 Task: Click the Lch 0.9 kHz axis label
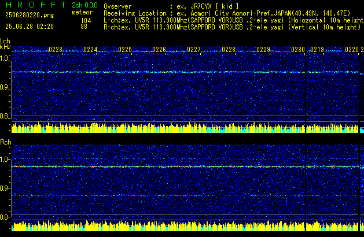click(x=5, y=87)
